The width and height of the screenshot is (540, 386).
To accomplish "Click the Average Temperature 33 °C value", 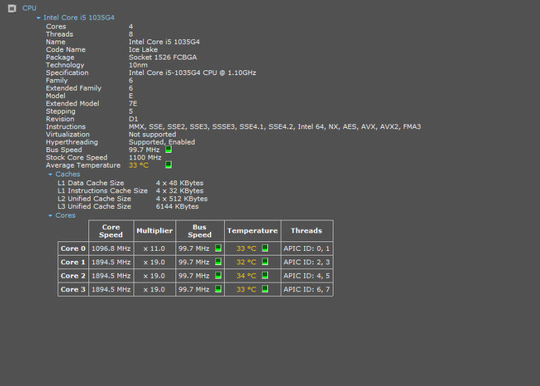I will coord(138,165).
